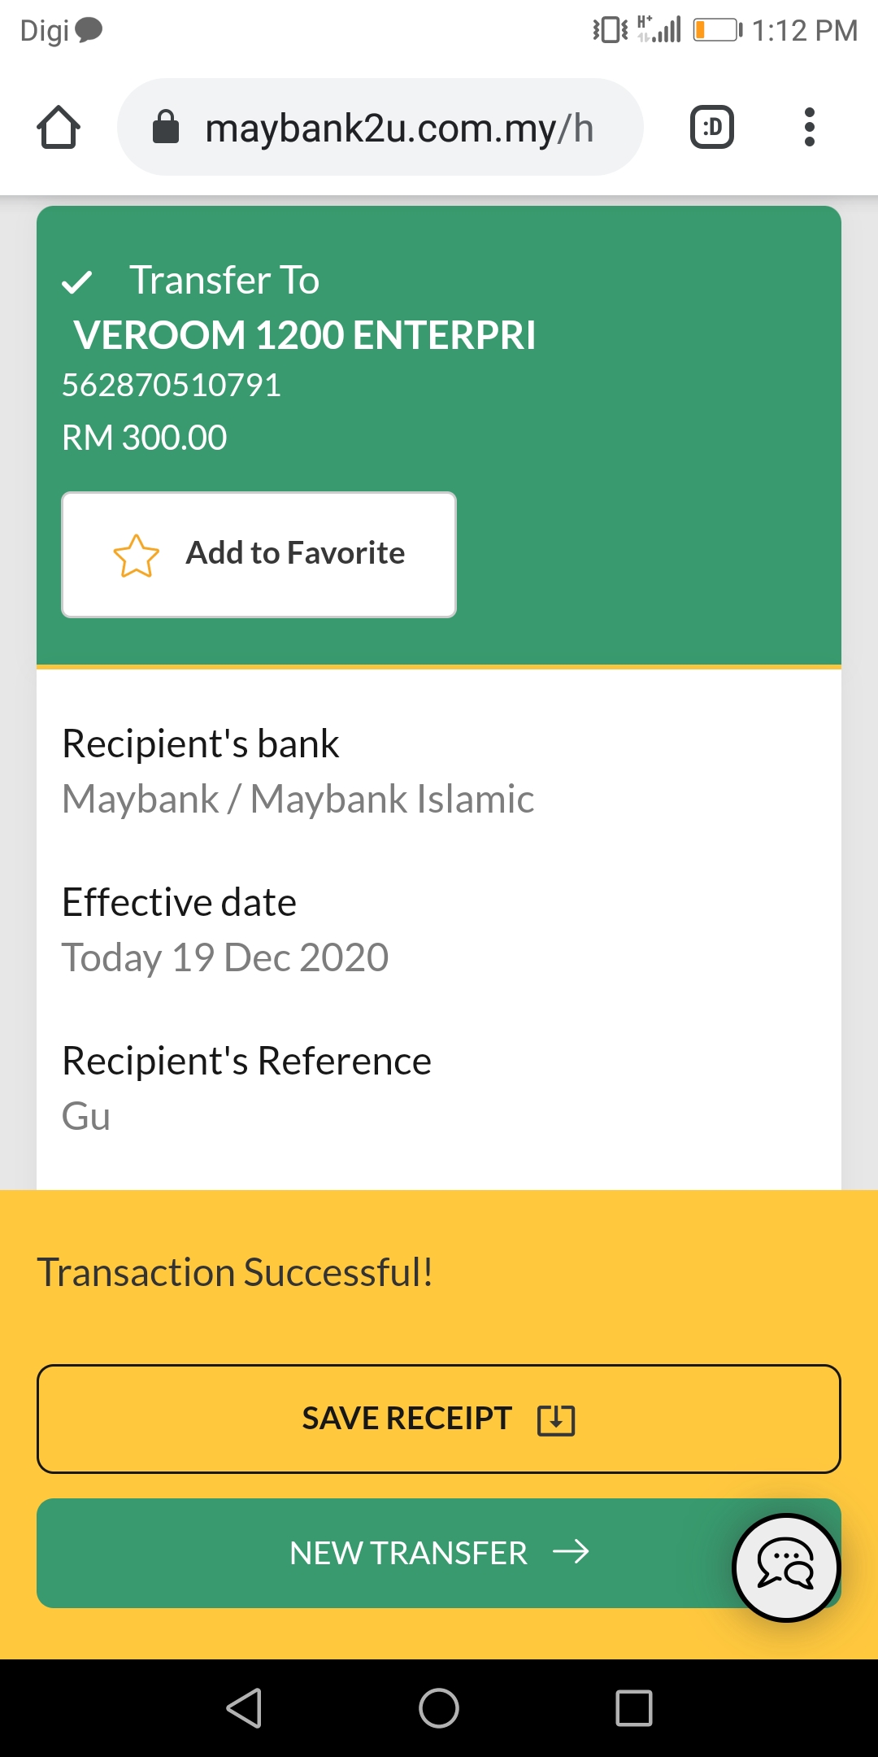Tap the padlock site security icon
This screenshot has width=878, height=1757.
[166, 127]
